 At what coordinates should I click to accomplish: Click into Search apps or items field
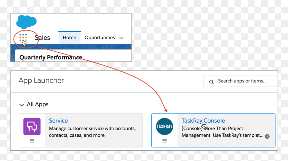coord(240,81)
